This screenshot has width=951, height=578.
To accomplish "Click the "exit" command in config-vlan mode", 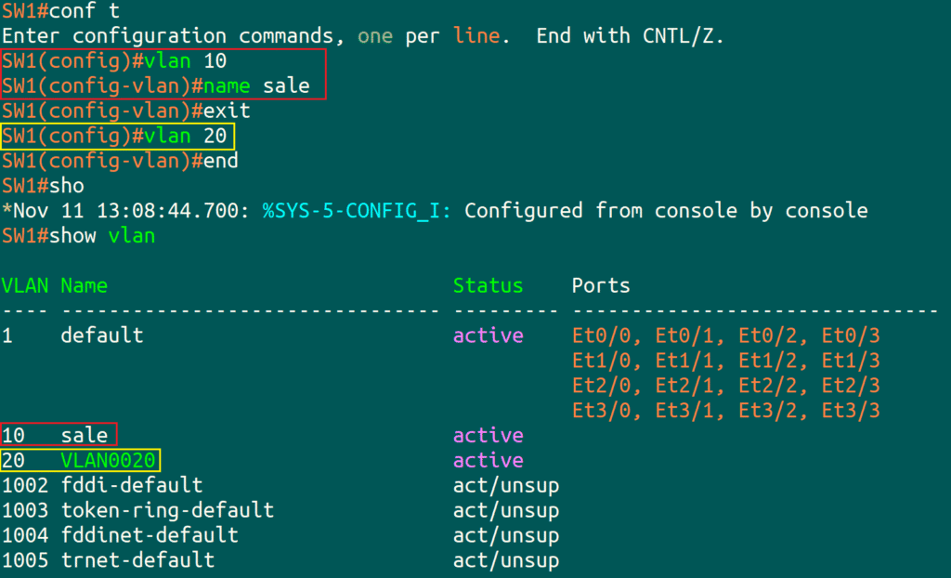I will [x=227, y=112].
